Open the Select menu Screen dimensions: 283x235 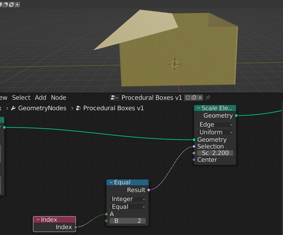point(21,98)
